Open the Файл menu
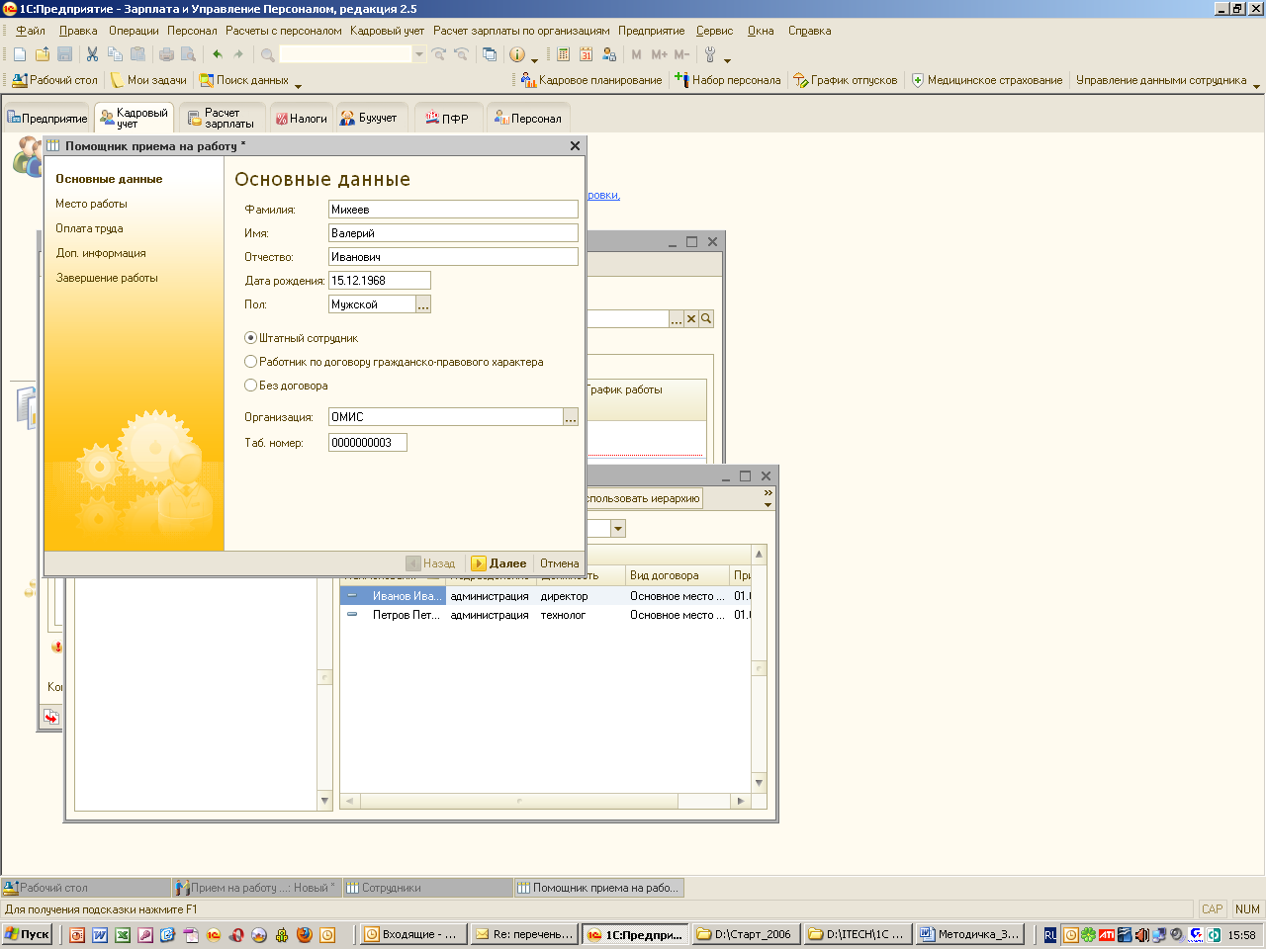 31,31
